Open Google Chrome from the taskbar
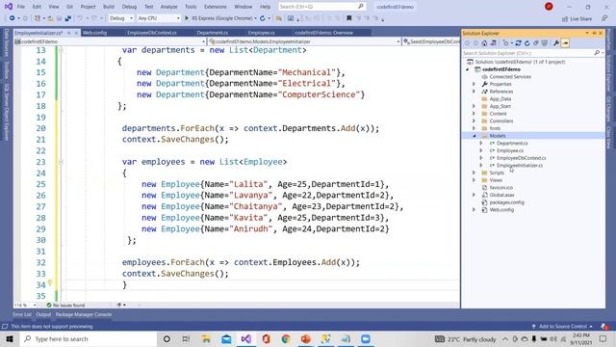Screen dimensions: 616x347 286,338
